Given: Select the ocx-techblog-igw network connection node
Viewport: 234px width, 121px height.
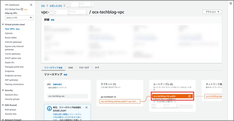Looking at the screenshot, I should pos(213,96).
